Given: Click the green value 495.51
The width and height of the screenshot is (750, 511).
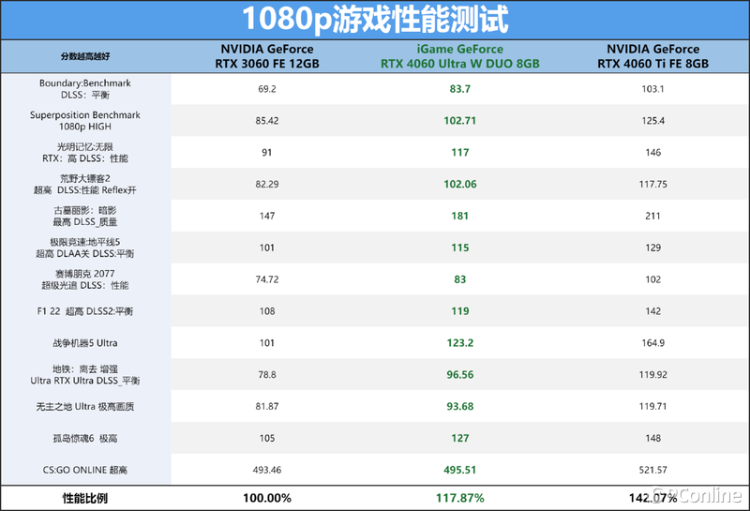Looking at the screenshot, I should tap(459, 471).
